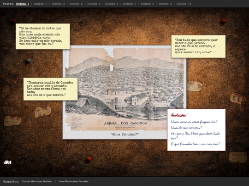Screen dimensions: 249x186
Task: Switch to Rodada 9 tab
Action: coord(165,4)
